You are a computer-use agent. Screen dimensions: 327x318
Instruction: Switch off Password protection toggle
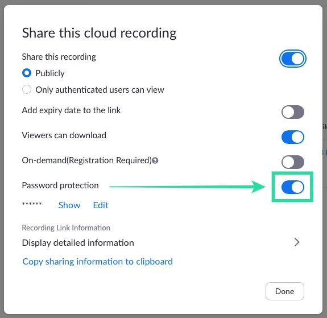[292, 187]
